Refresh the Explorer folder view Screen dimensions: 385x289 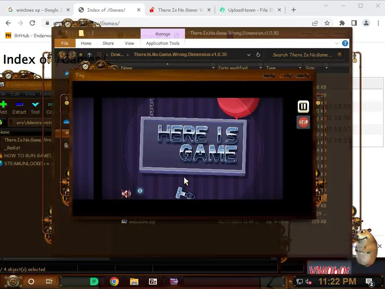[258, 55]
